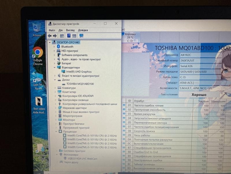Select the Intel(R) UHD Graphics device

click(79, 72)
